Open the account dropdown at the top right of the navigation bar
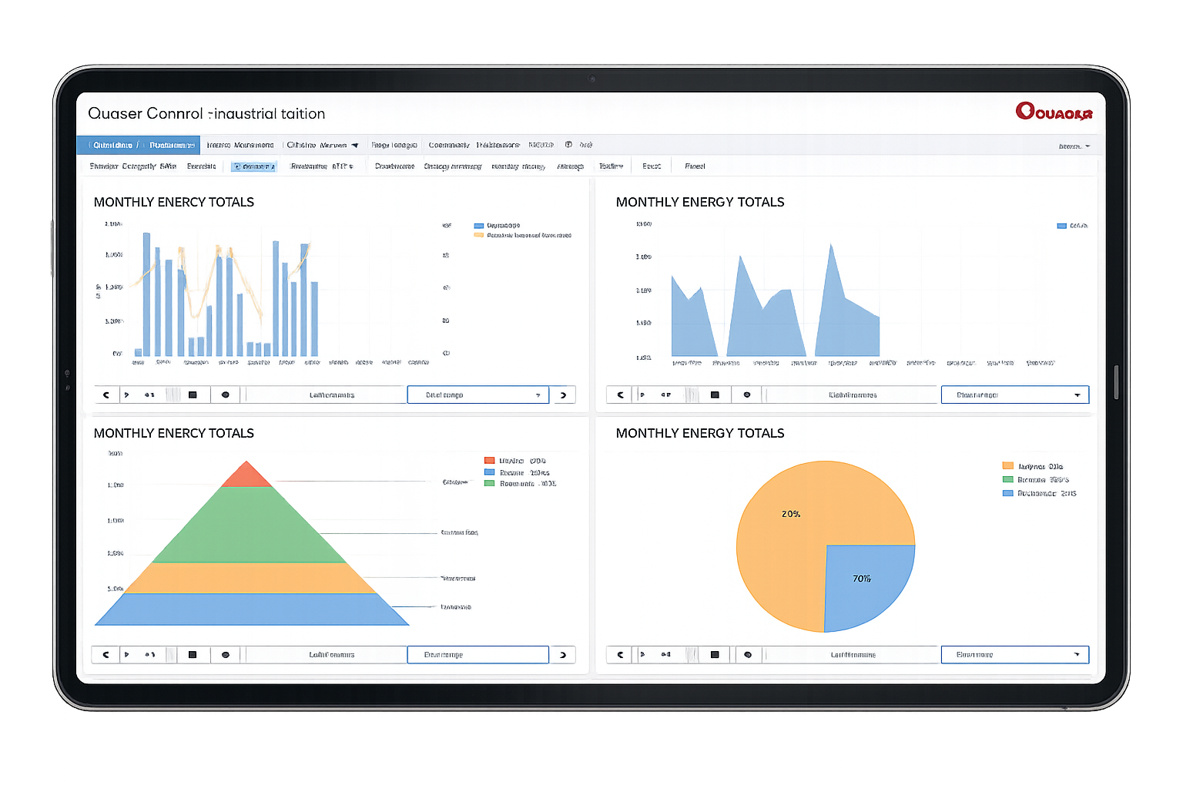Image resolution: width=1183 pixels, height=789 pixels. click(1074, 146)
